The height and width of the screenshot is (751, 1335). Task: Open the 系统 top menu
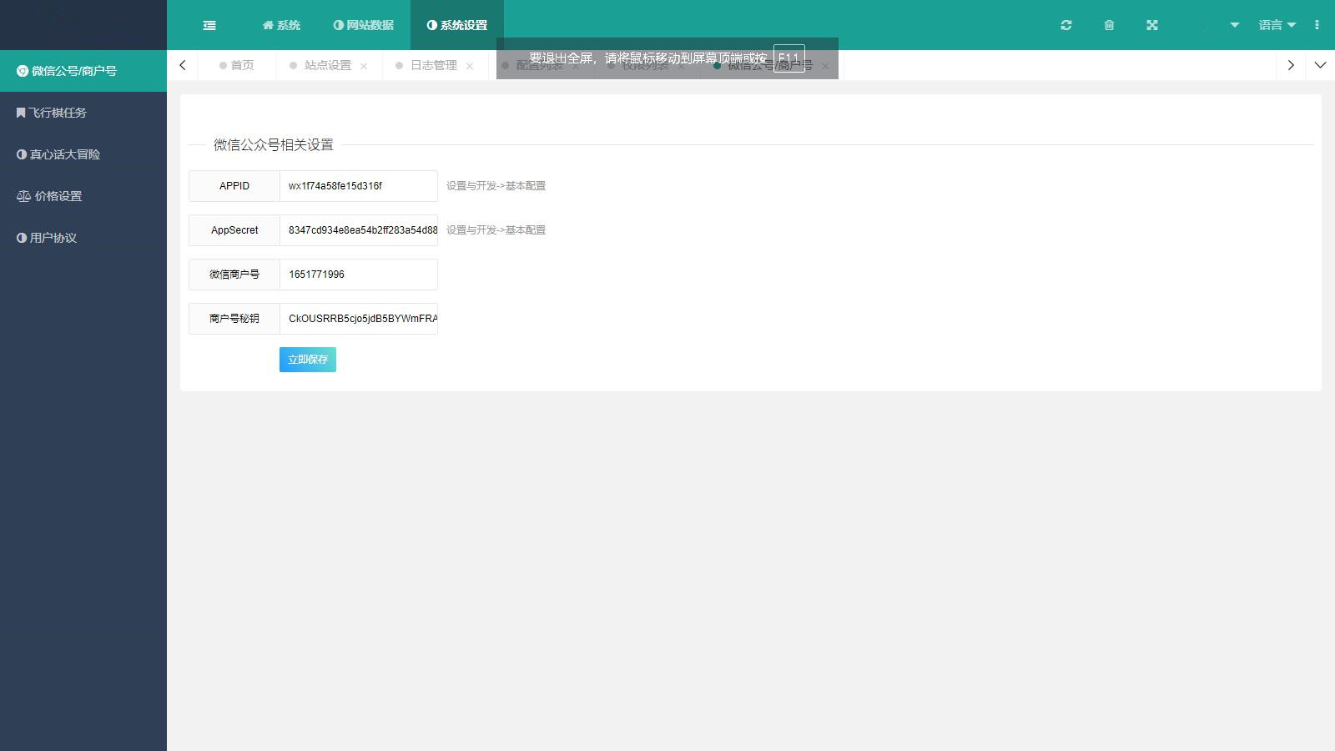[281, 25]
